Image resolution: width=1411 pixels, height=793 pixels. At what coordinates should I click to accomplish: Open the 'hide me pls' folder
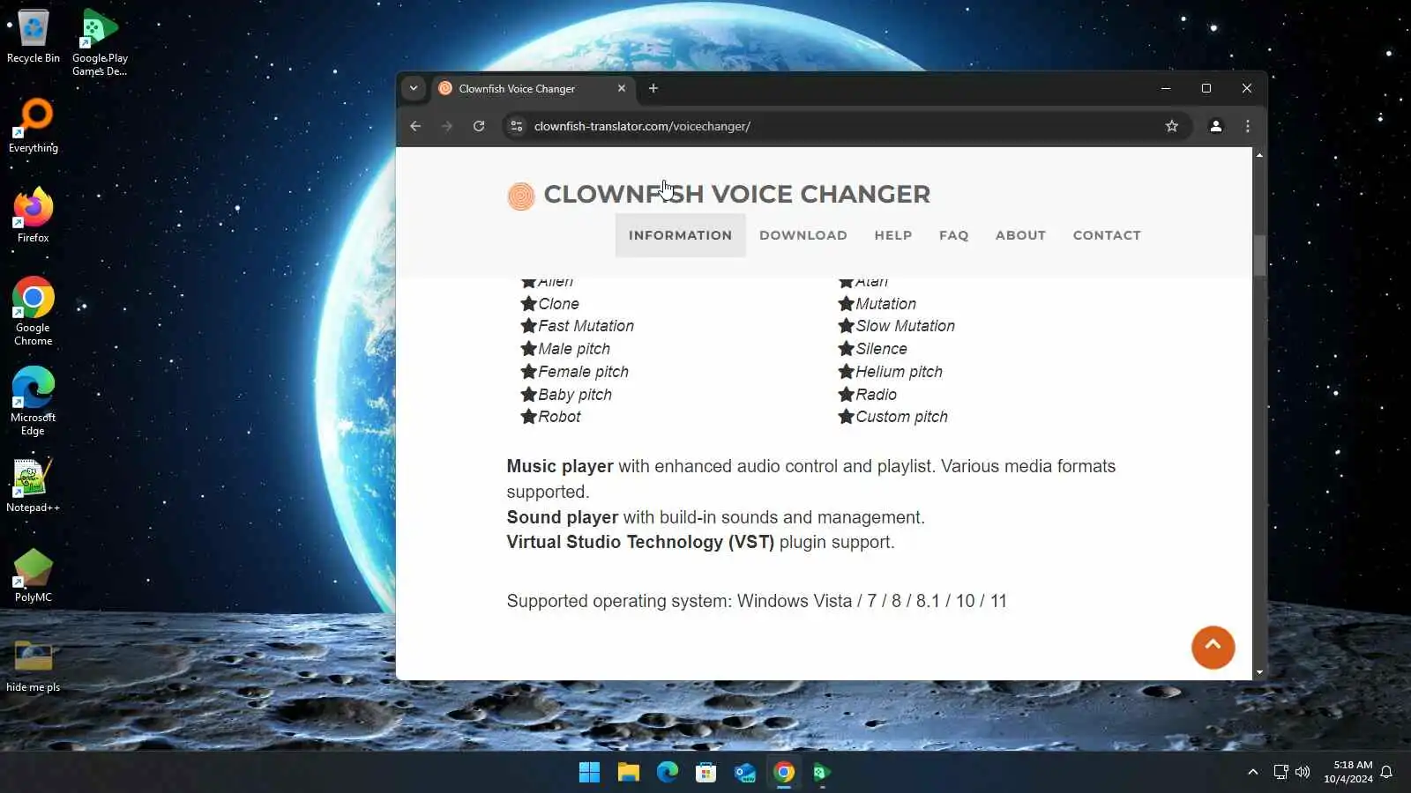34,665
